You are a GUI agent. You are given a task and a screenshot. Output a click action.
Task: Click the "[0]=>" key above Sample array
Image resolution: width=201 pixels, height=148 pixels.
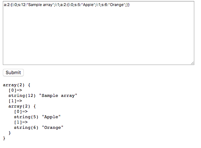coord(15,91)
